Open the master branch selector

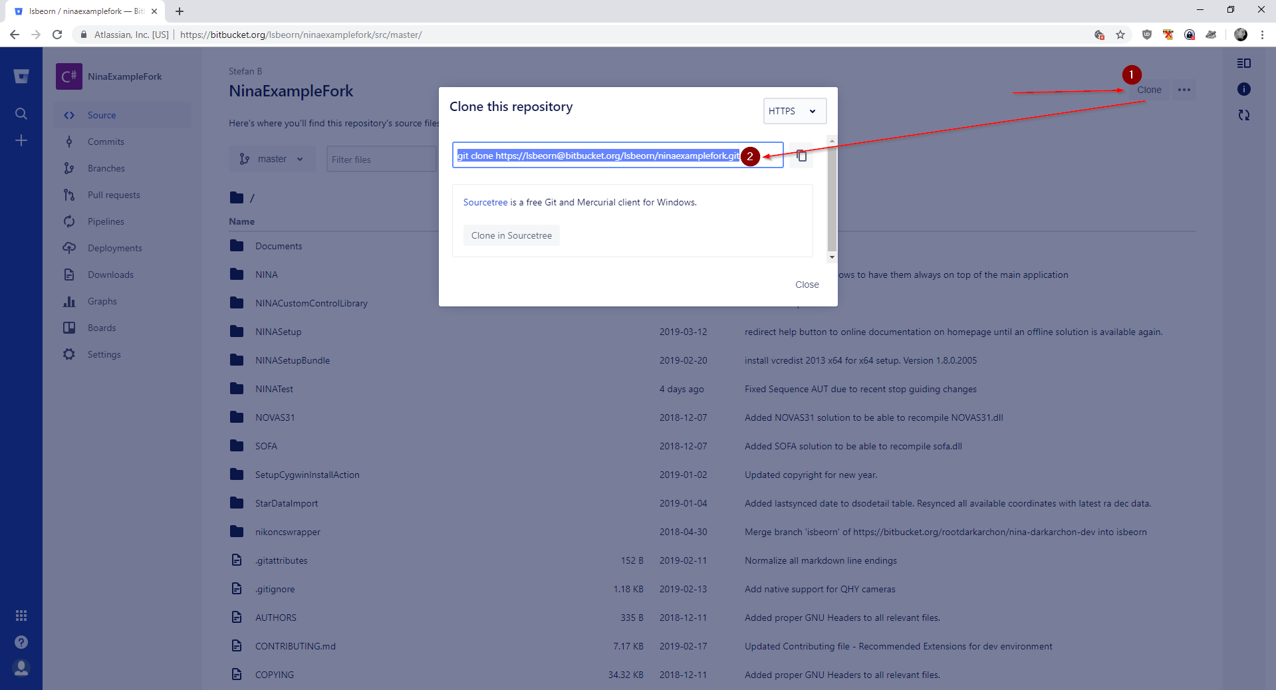click(x=273, y=159)
